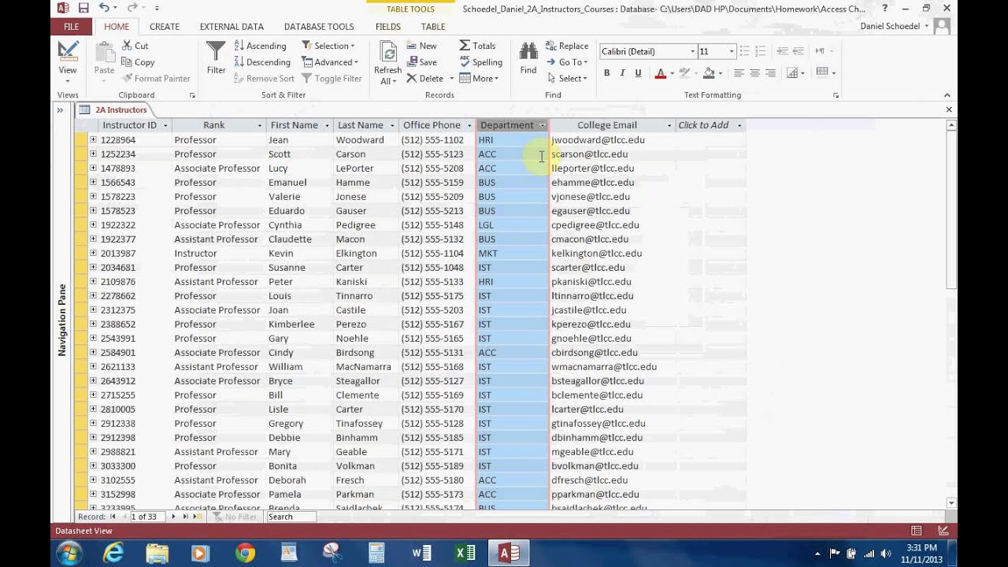The height and width of the screenshot is (567, 1008).
Task: Toggle Underline formatting
Action: [x=638, y=73]
